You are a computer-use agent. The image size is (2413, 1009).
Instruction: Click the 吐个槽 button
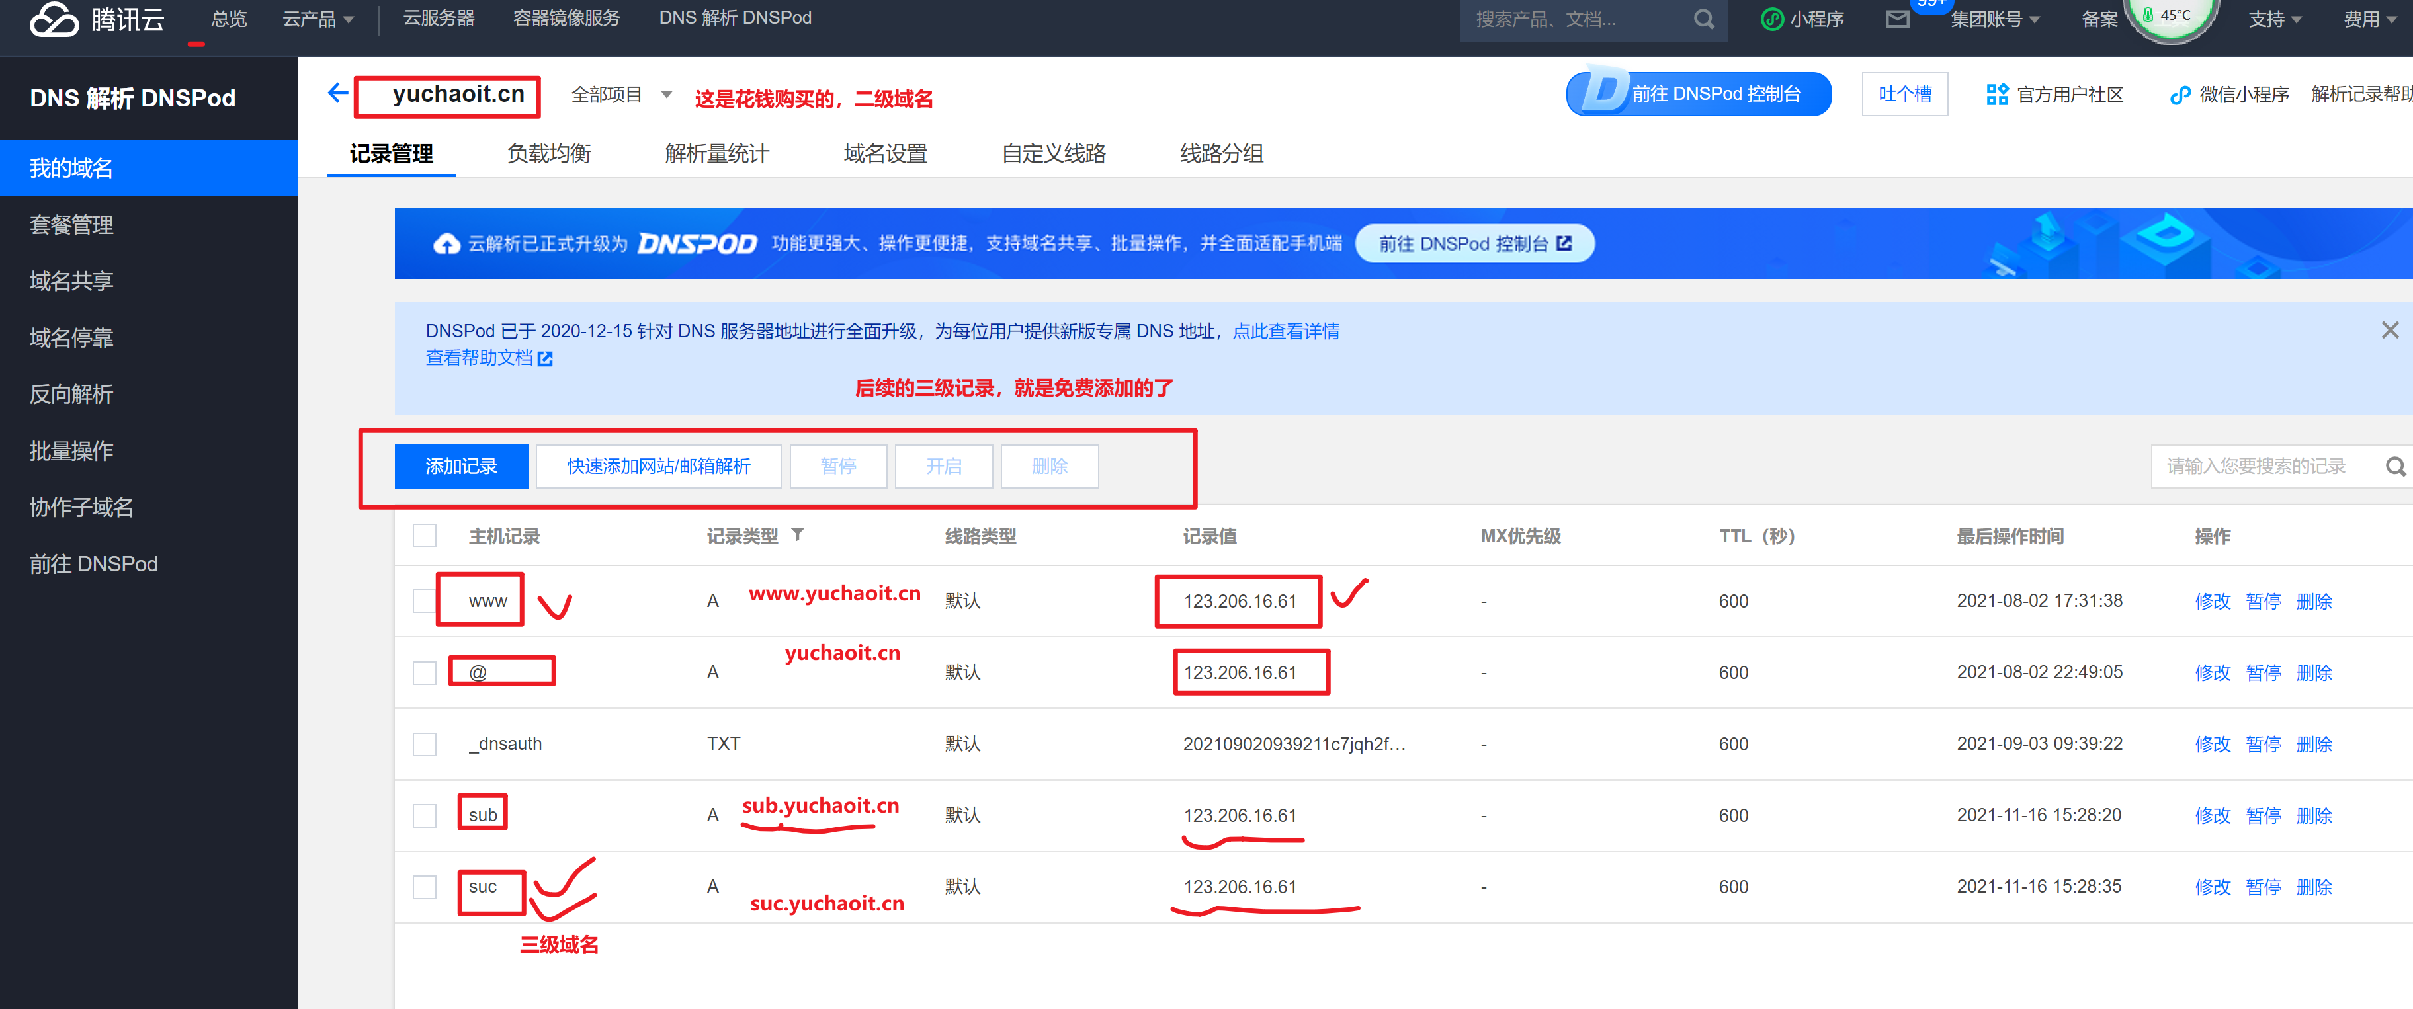point(1904,94)
